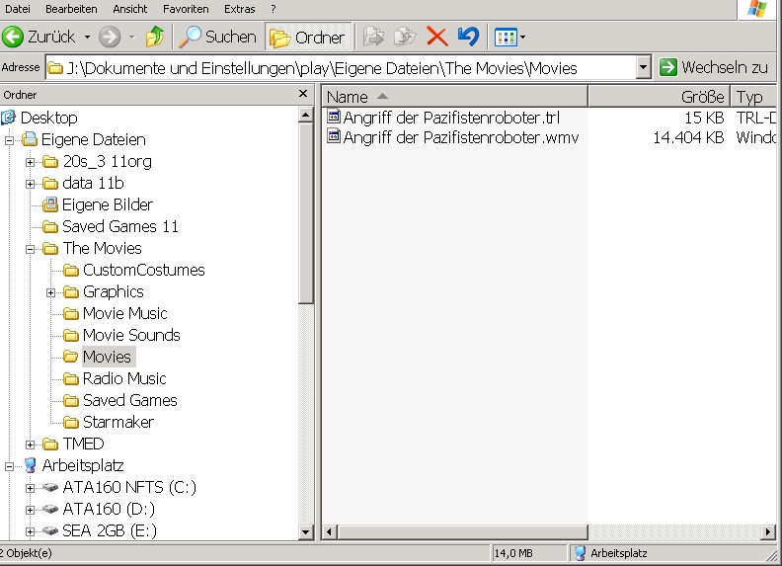Viewport: 782px width, 566px height.
Task: Open the views (Ansichten) icon dropdown
Action: tap(509, 38)
